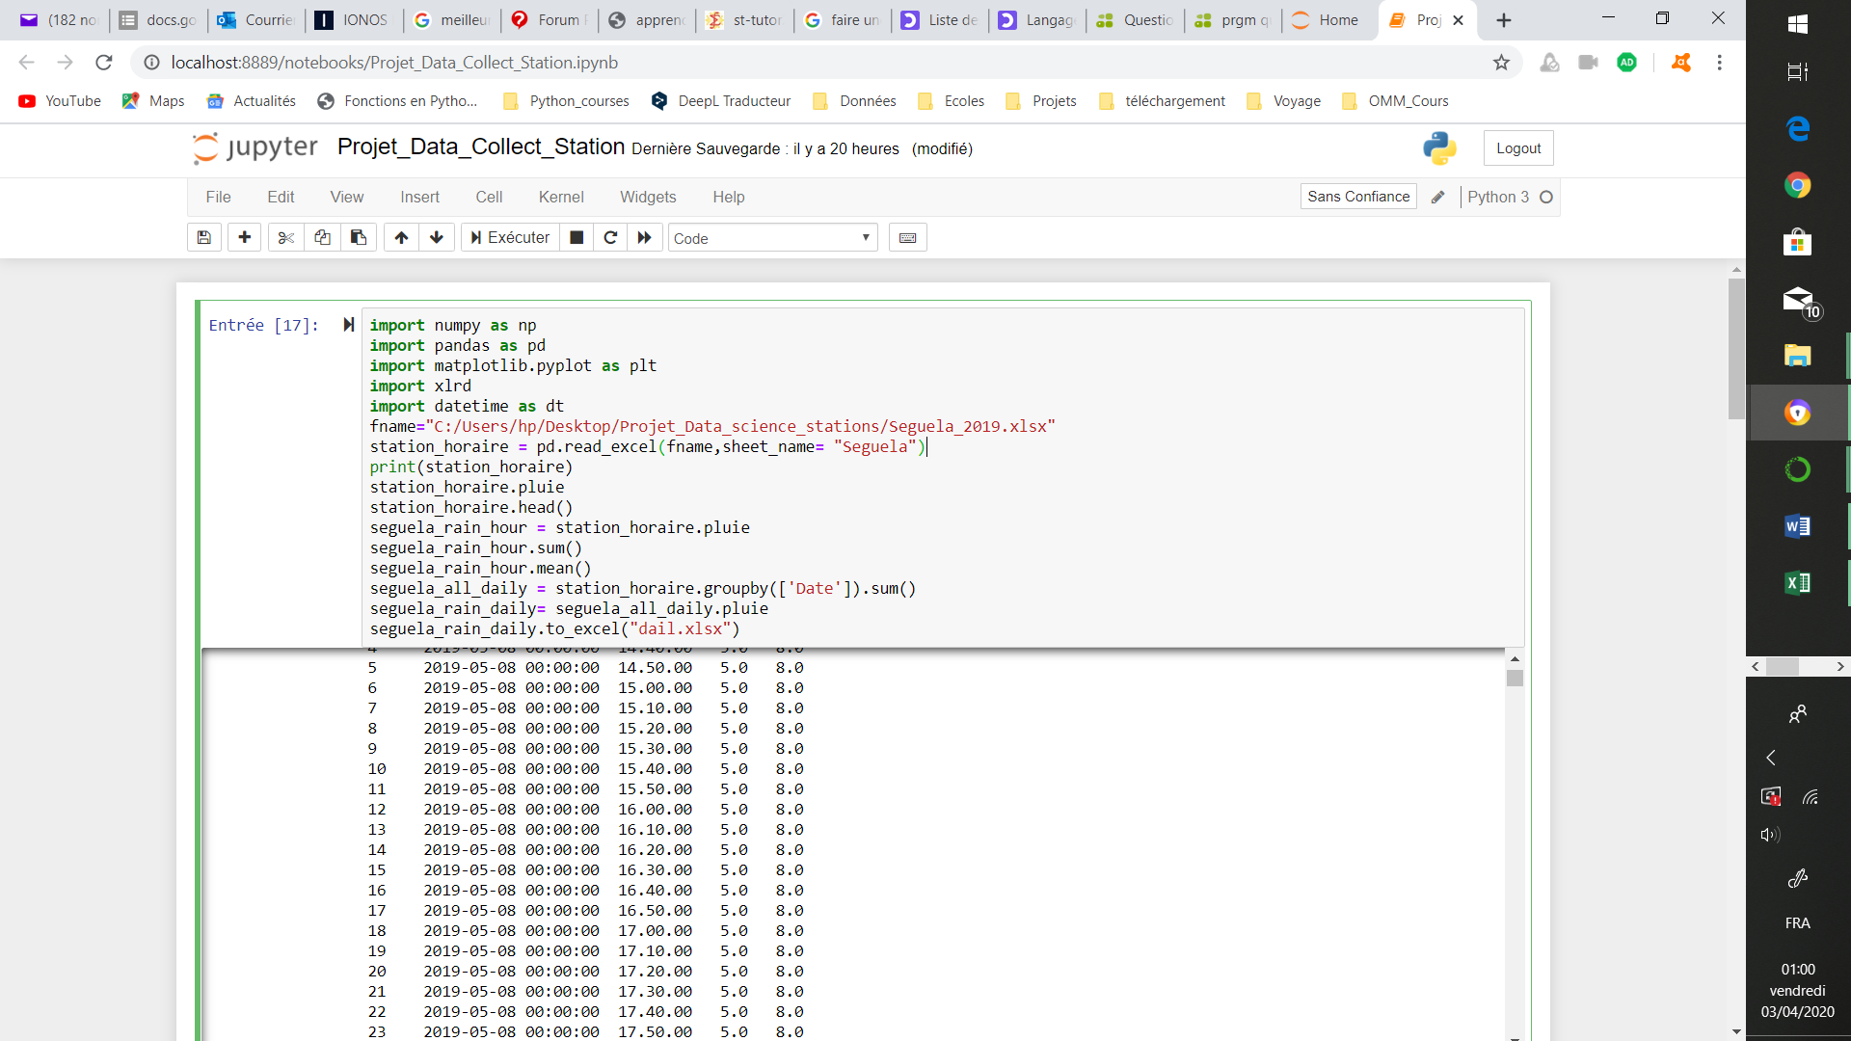Restart the kernel with the refresh icon
Viewport: 1851px width, 1041px height.
coord(610,237)
